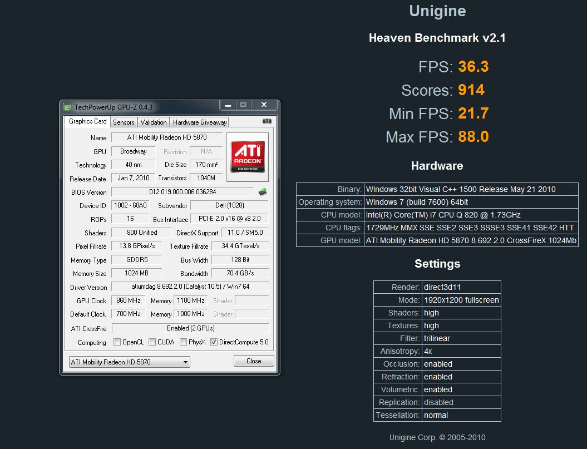This screenshot has width=587, height=449.
Task: Click the ATI Radeon Graphics logo
Action: (x=248, y=156)
